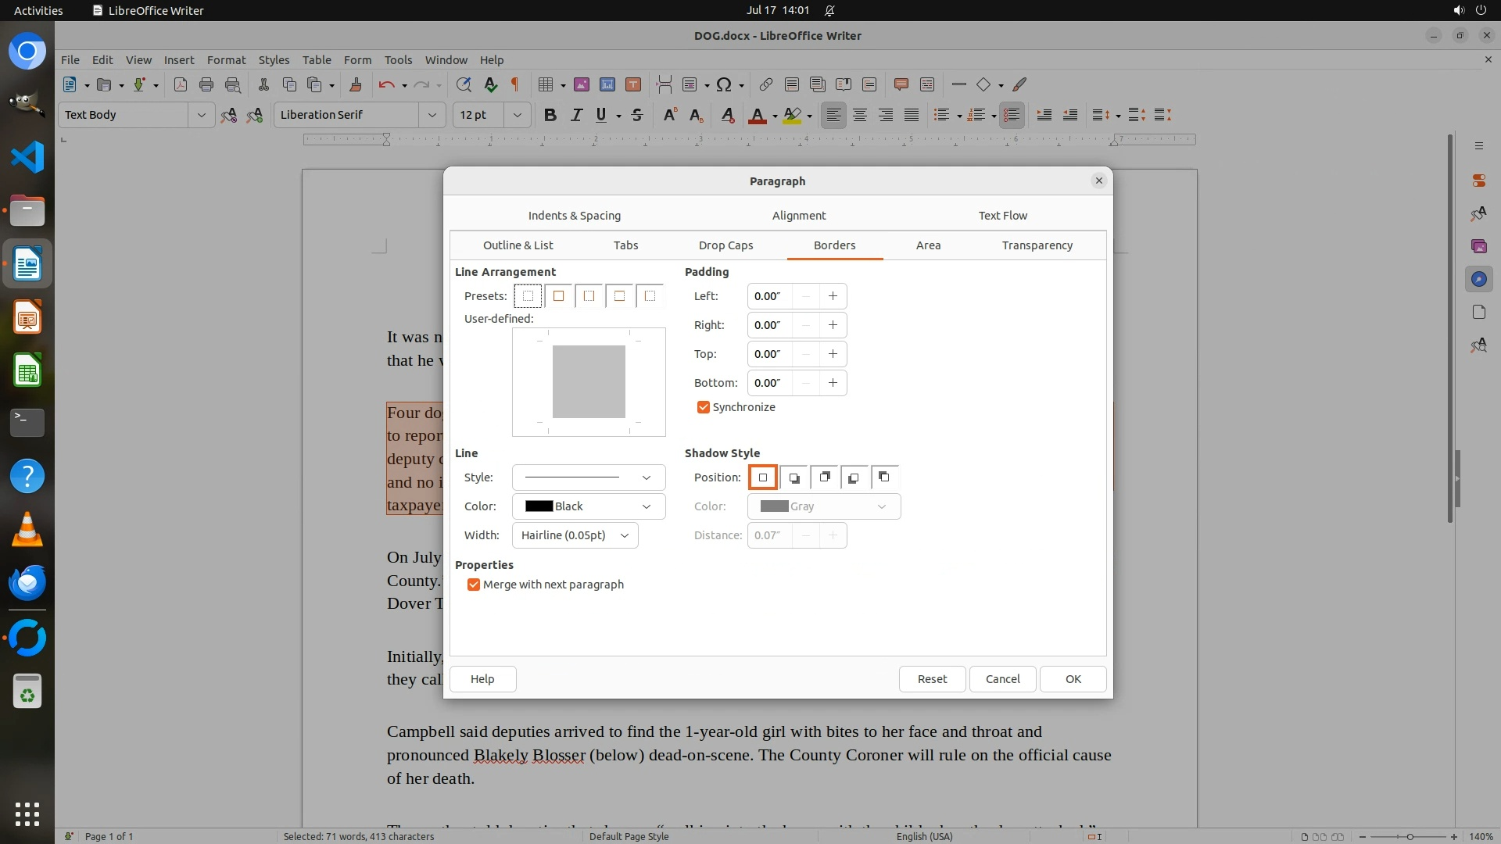
Task: Open Black line color picker
Action: (x=588, y=506)
